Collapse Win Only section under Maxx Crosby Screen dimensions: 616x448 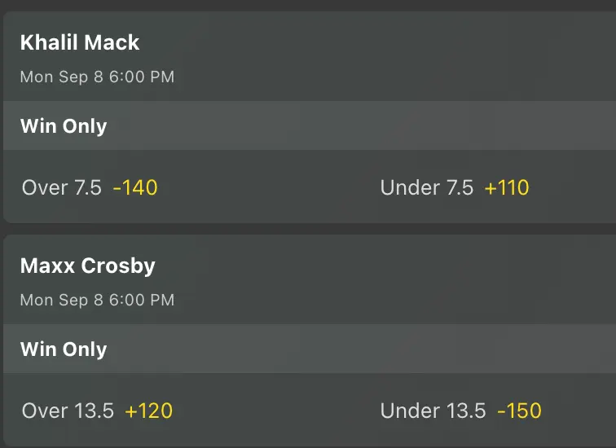point(64,349)
